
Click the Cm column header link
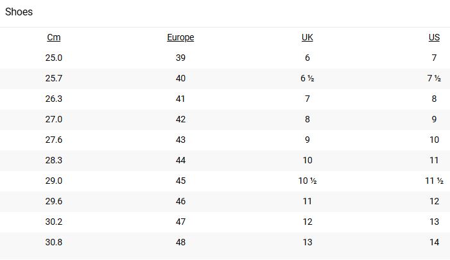pos(54,37)
